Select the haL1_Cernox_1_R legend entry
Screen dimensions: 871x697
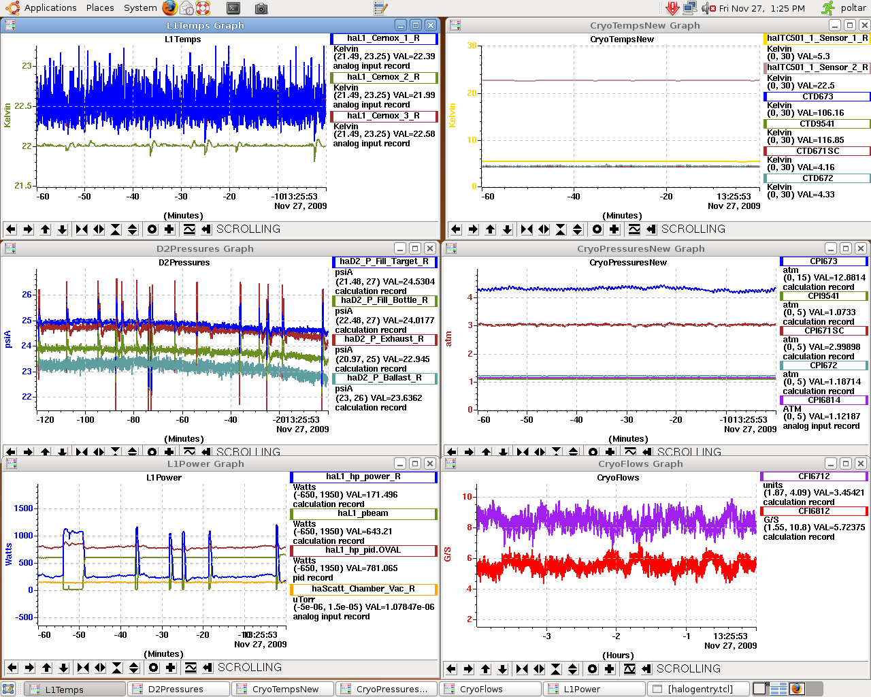click(x=384, y=39)
